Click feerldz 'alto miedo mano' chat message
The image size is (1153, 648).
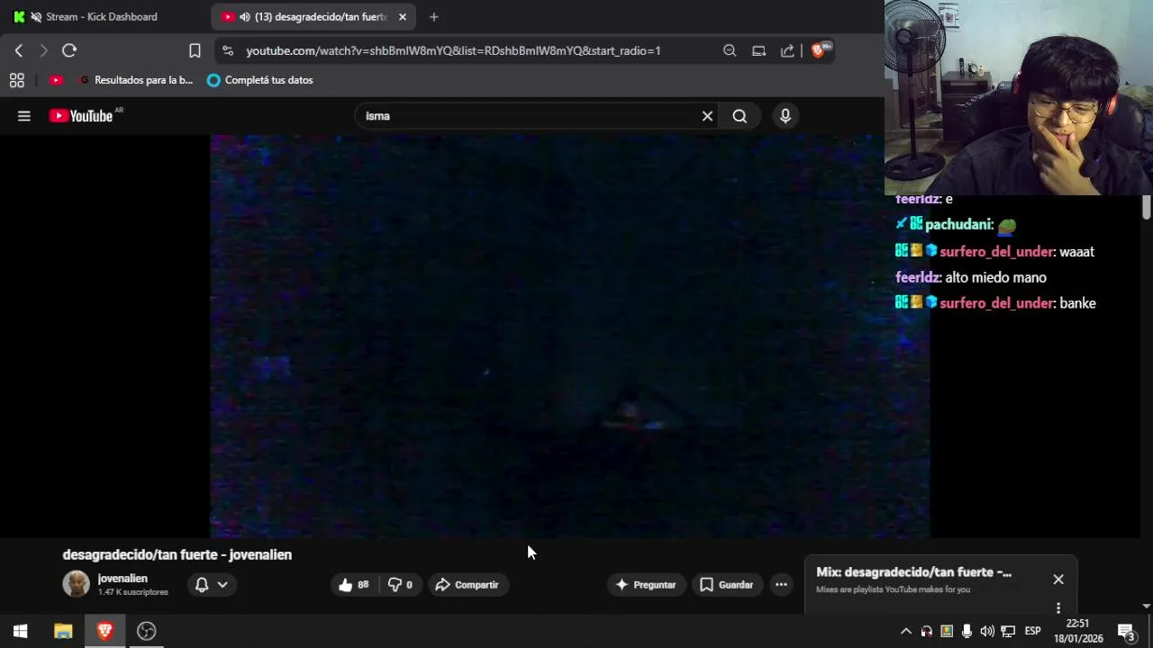[x=995, y=278]
